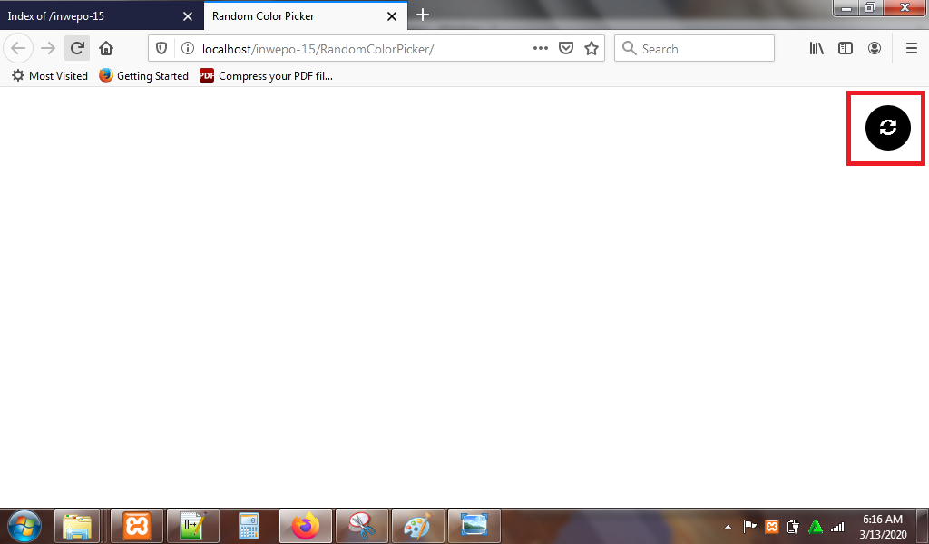Screen dimensions: 929x544
Task: Show hidden system tray icons
Action: pos(729,527)
